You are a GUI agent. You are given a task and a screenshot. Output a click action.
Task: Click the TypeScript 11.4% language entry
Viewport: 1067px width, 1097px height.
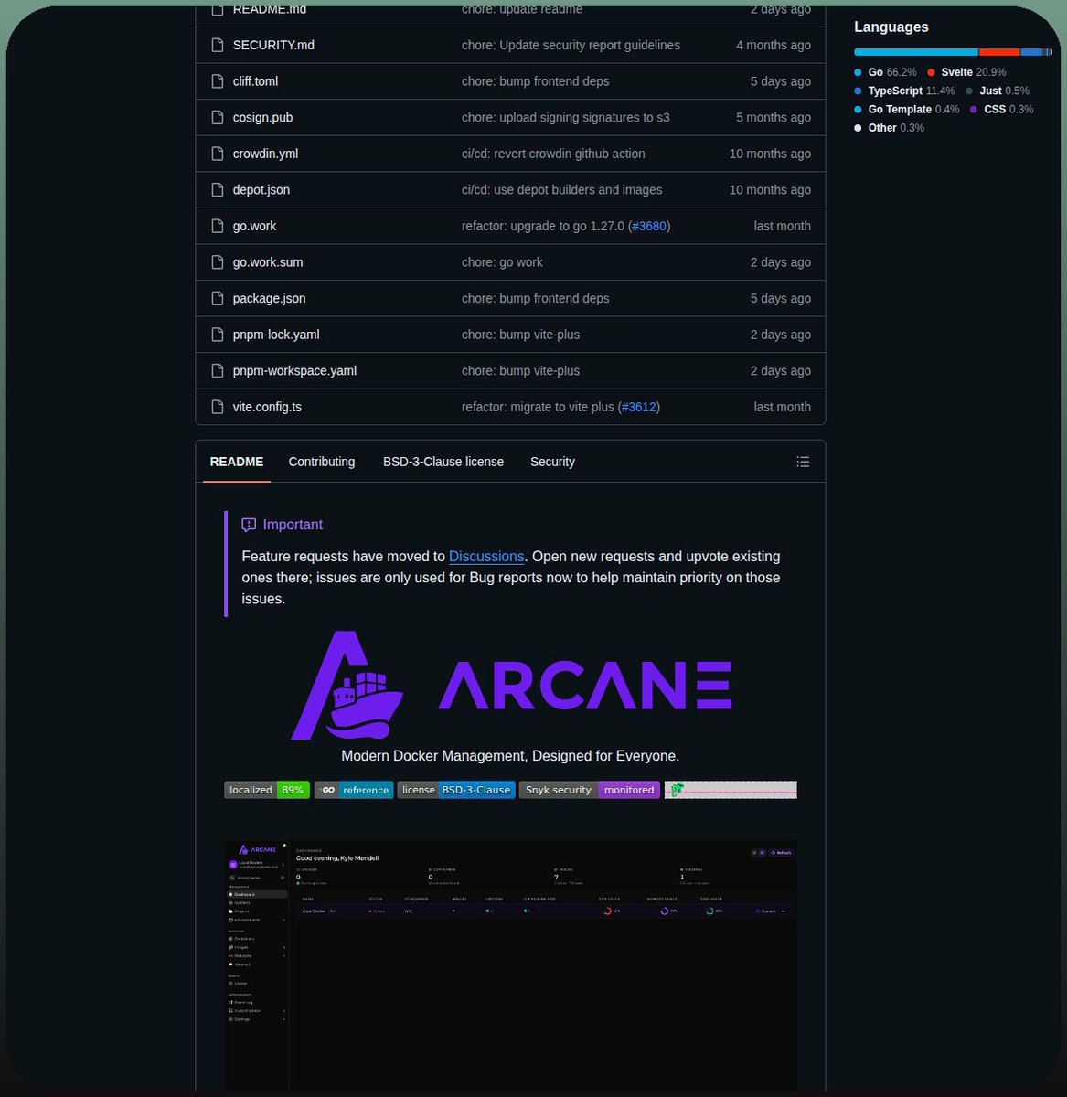904,91
